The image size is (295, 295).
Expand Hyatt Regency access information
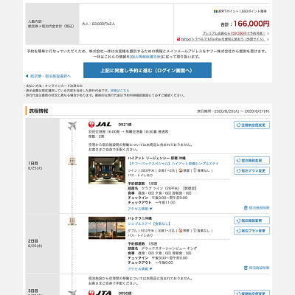click(x=140, y=209)
